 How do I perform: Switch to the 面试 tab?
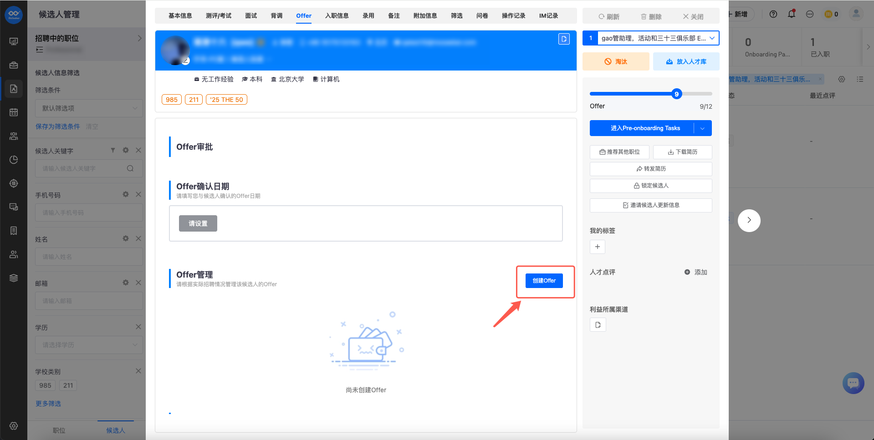click(251, 16)
